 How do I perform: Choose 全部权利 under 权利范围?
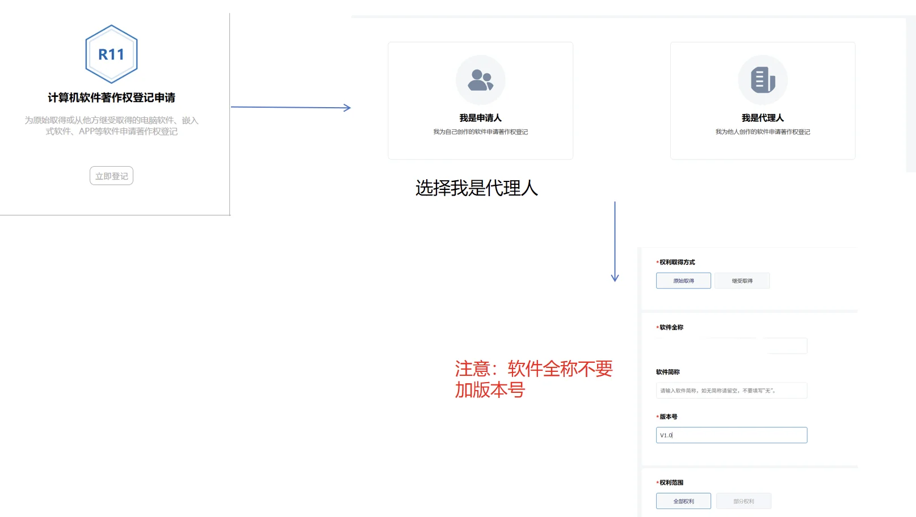pos(683,501)
